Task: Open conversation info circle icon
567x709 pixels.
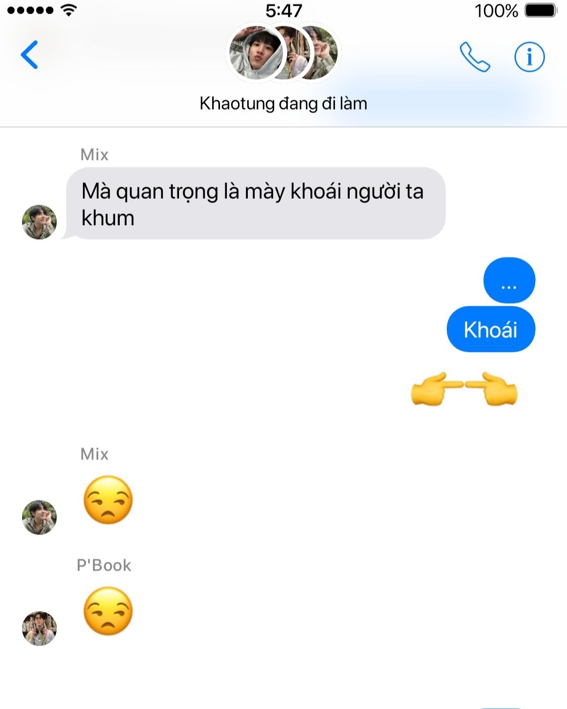Action: tap(529, 57)
